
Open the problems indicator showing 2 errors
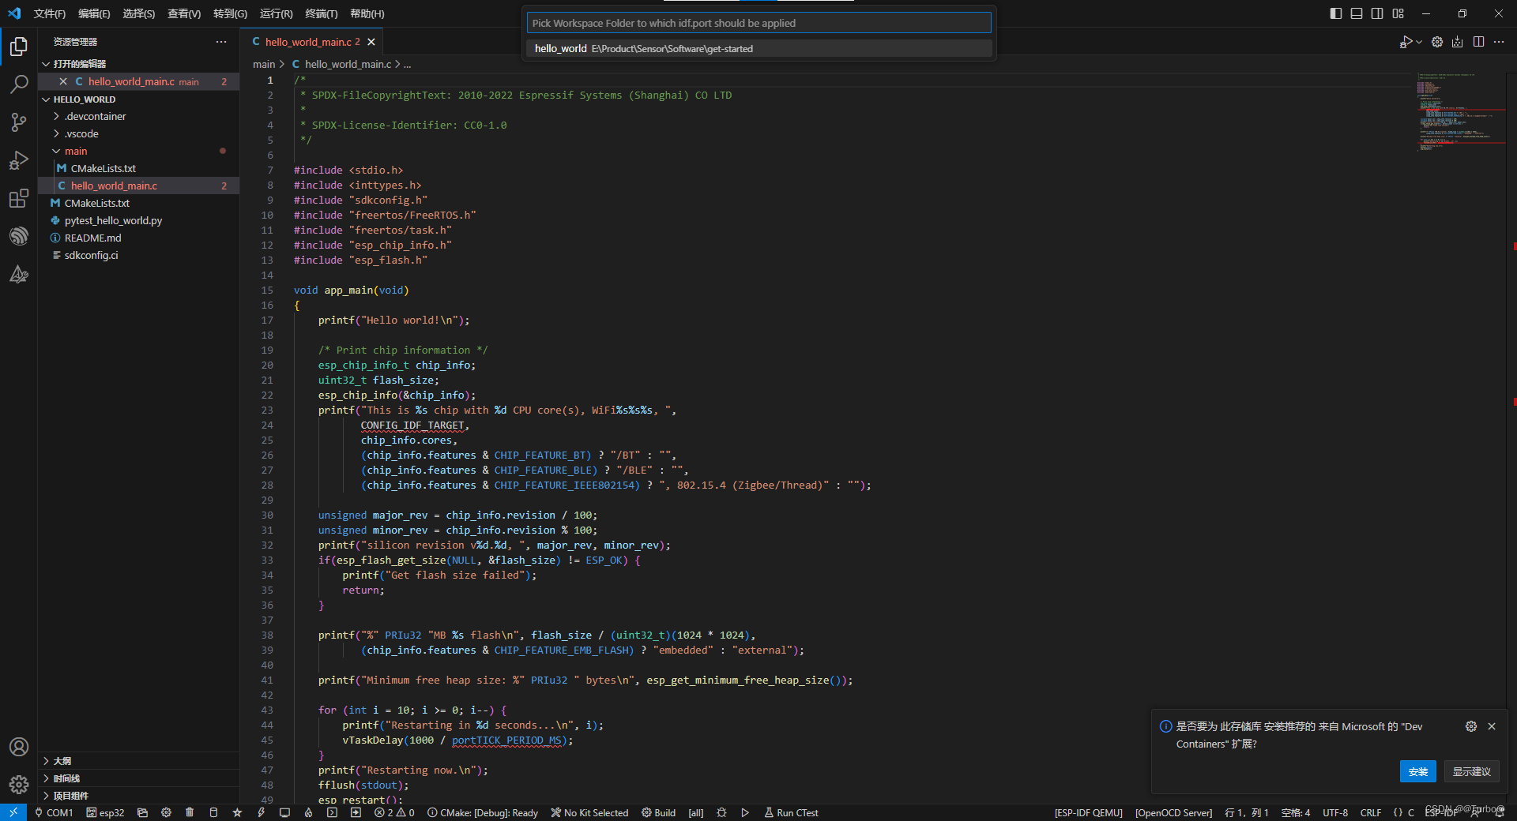pyautogui.click(x=394, y=812)
